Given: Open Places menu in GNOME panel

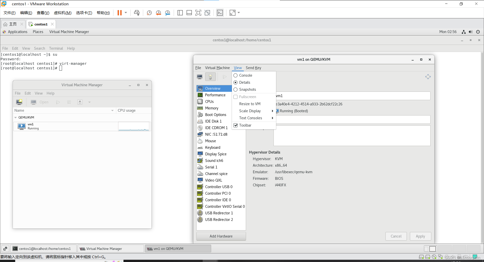Looking at the screenshot, I should click(38, 32).
